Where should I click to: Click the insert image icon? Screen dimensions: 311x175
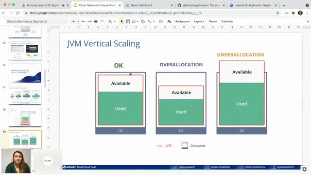tap(134, 21)
